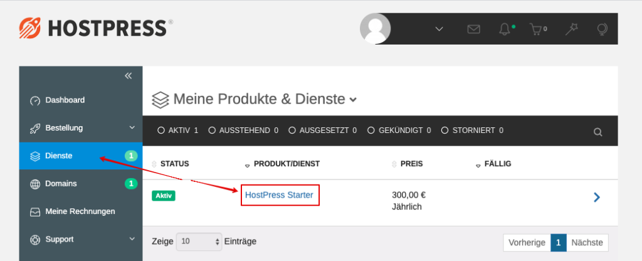Open the HostPress Starter service link
Viewport: 642px width, 261px height.
tap(279, 195)
